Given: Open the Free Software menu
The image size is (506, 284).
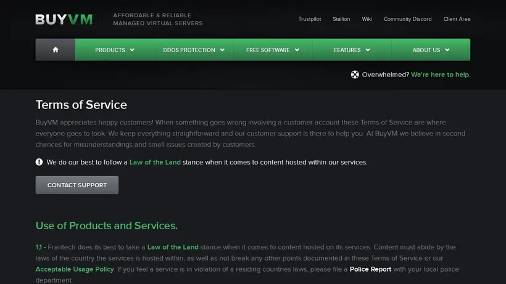Looking at the screenshot, I should [x=273, y=49].
